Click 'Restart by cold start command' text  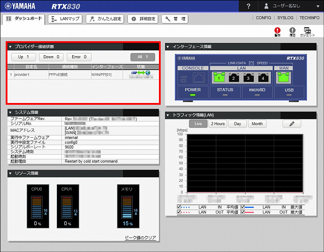pyautogui.click(x=91, y=161)
